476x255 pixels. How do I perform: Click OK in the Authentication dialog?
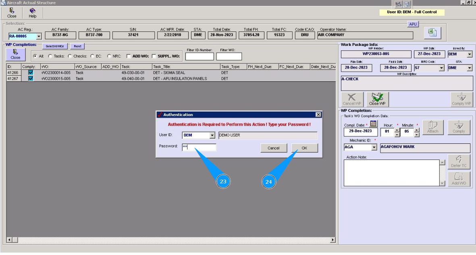click(304, 148)
